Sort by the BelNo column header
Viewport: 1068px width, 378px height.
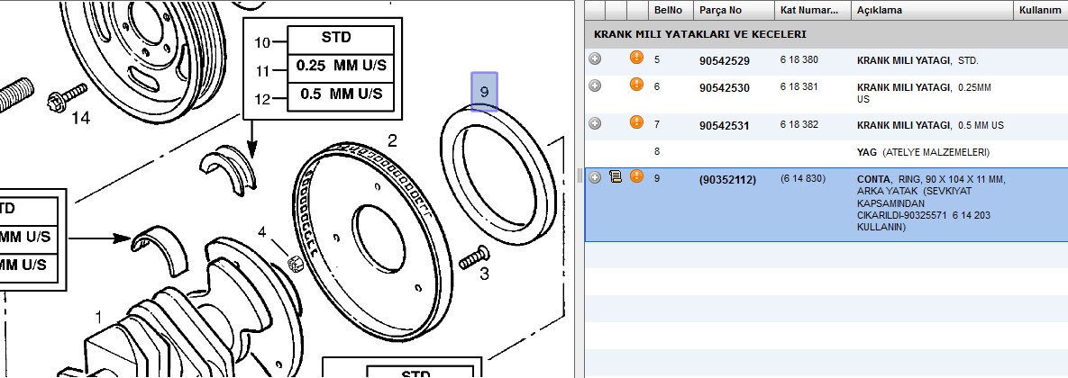(671, 10)
